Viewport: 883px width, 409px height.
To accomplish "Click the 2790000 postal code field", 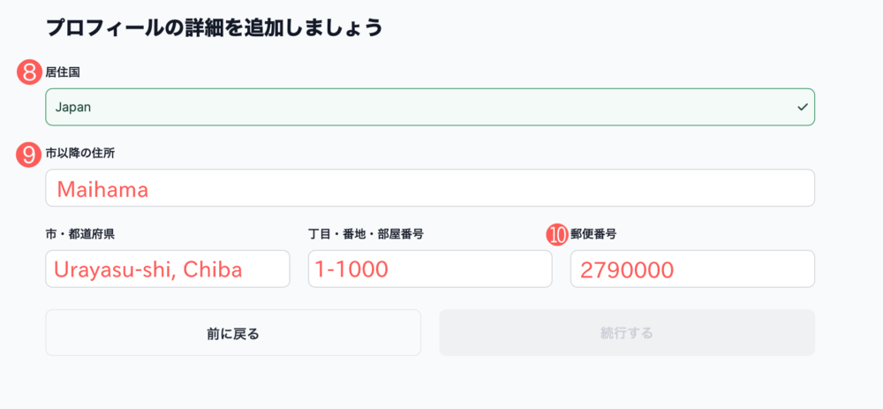I will 692,269.
